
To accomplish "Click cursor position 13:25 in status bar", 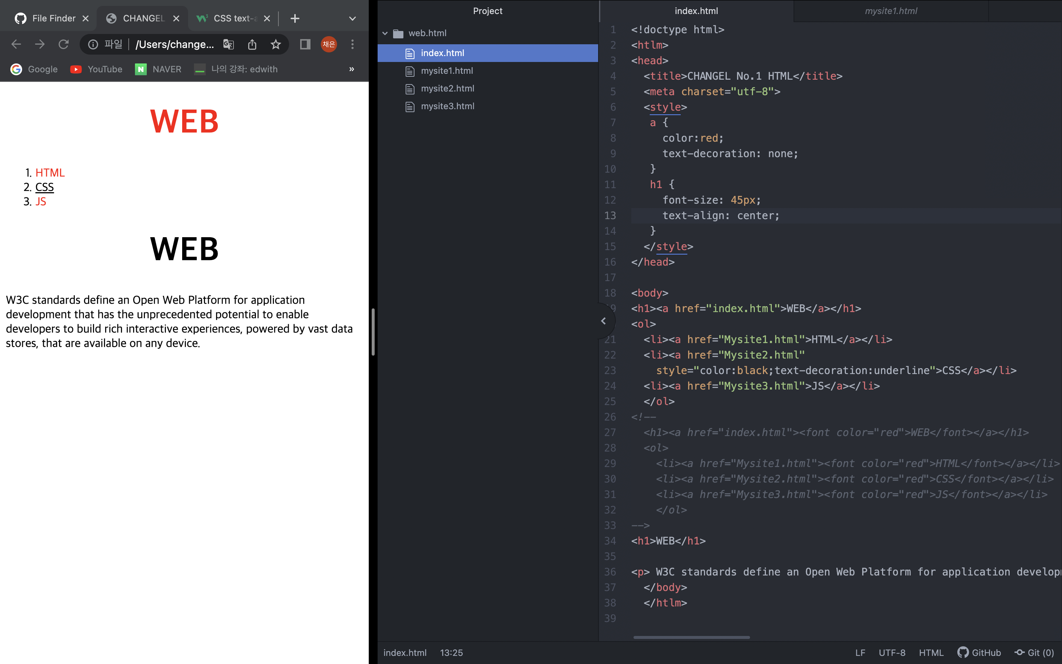I will click(451, 653).
